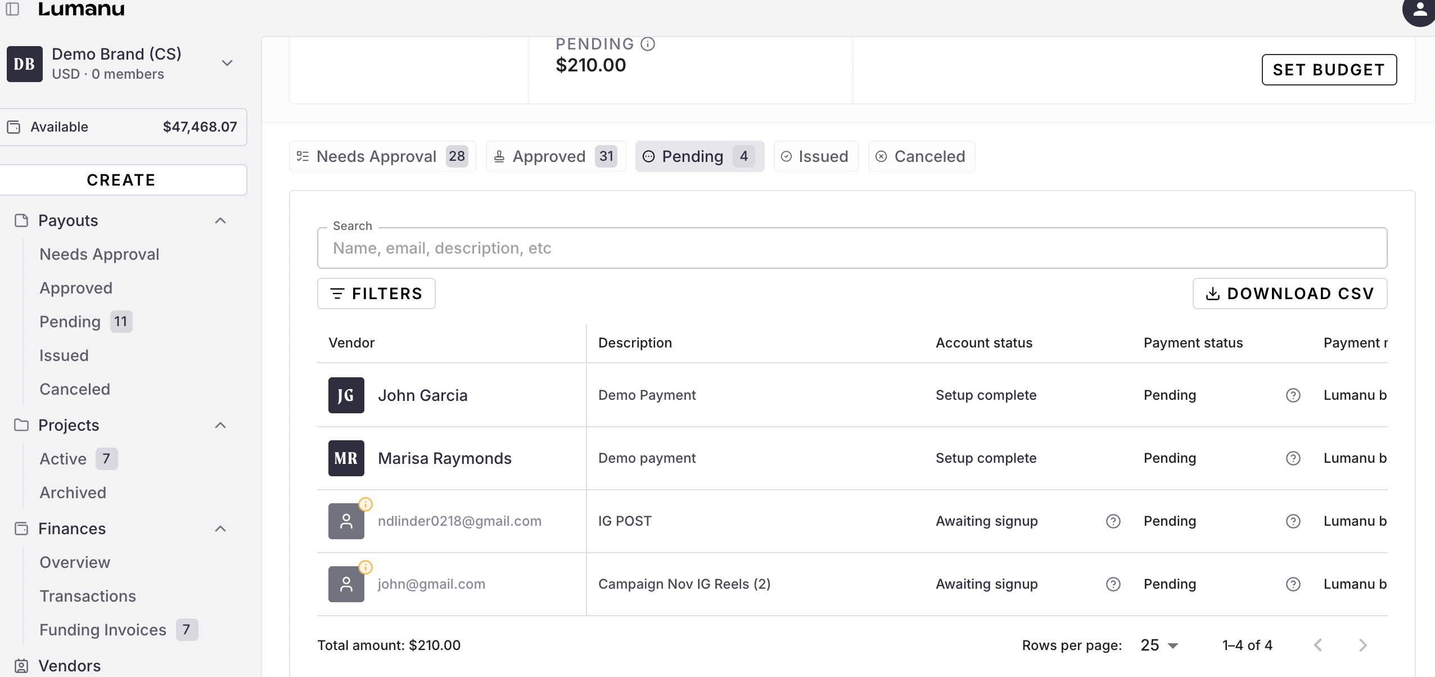Click the vendor Search input field
The height and width of the screenshot is (677, 1435).
click(x=851, y=248)
